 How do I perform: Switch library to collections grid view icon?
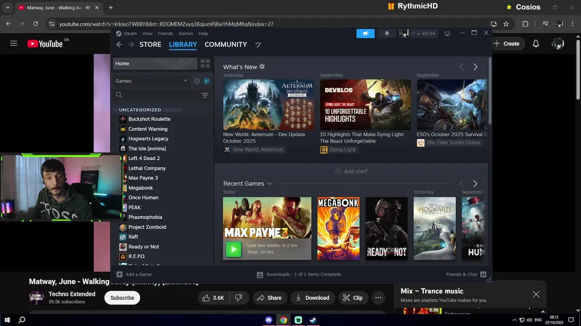pos(205,63)
